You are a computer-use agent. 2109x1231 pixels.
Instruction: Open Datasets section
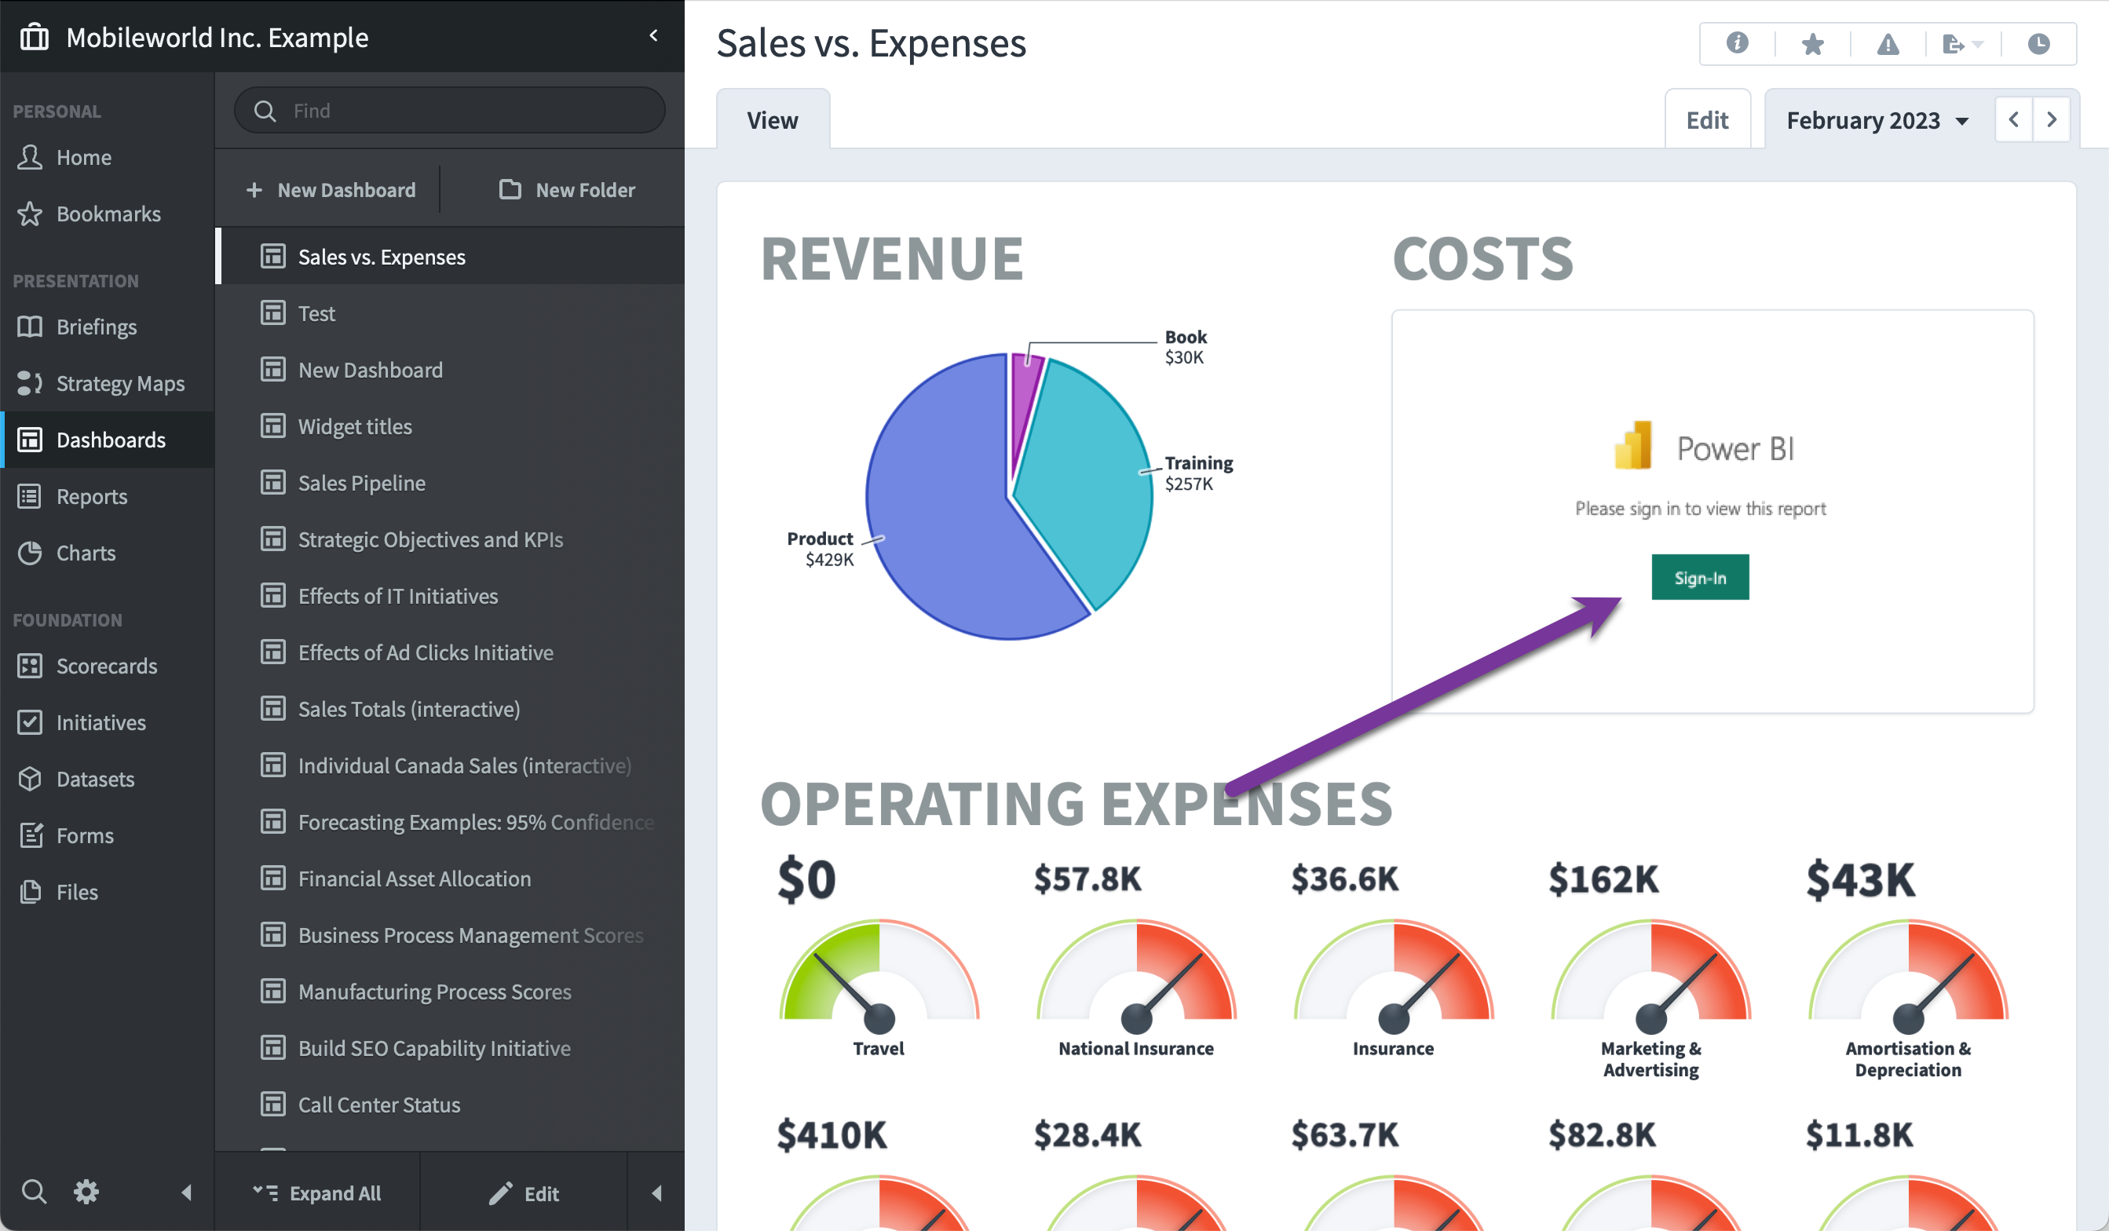point(107,778)
